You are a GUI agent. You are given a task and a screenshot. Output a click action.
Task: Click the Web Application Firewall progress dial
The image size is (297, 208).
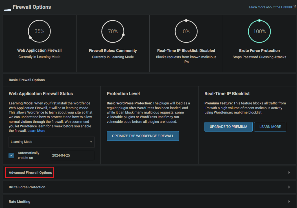pyautogui.click(x=39, y=31)
